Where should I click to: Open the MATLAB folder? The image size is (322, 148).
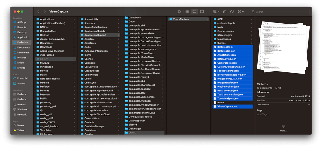click(x=55, y=63)
